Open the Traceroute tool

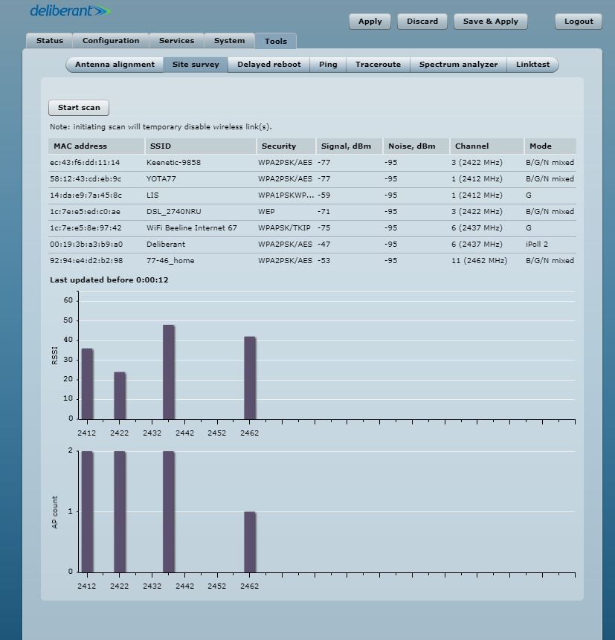click(x=378, y=65)
